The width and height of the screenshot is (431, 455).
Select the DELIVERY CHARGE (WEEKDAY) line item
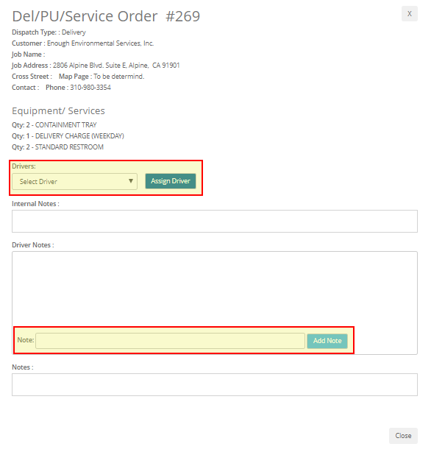pyautogui.click(x=68, y=136)
